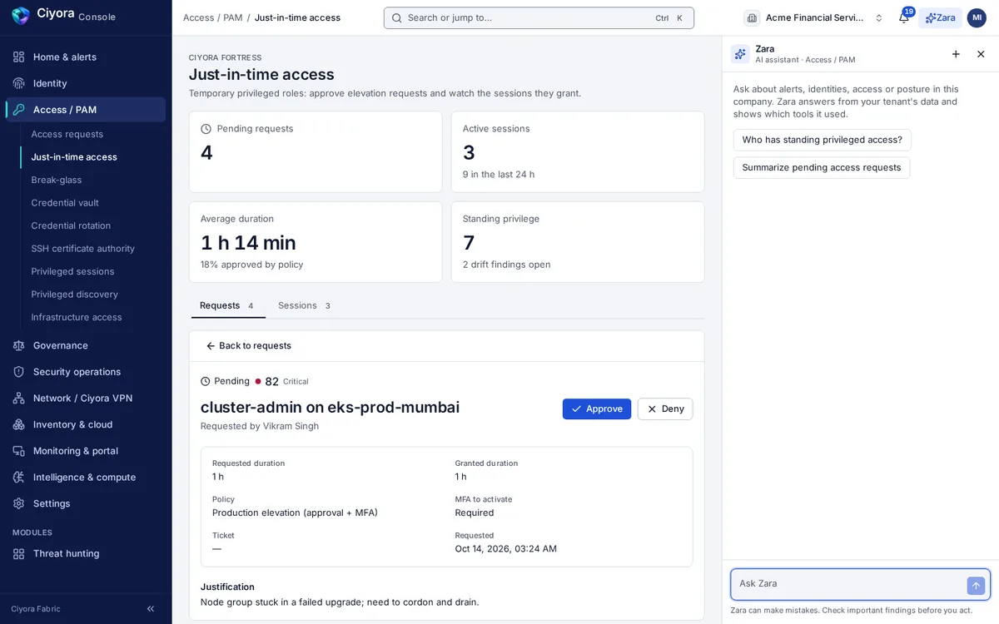Open Inventory & cloud section
Viewport: 999px width, 624px height.
tap(86, 424)
